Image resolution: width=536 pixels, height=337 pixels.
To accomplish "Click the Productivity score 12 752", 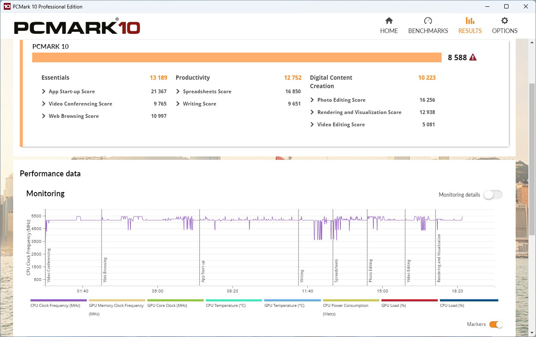I will (x=293, y=78).
